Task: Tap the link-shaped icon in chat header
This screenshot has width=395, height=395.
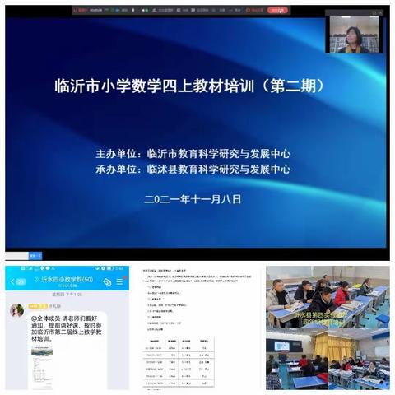Action: 107,281
